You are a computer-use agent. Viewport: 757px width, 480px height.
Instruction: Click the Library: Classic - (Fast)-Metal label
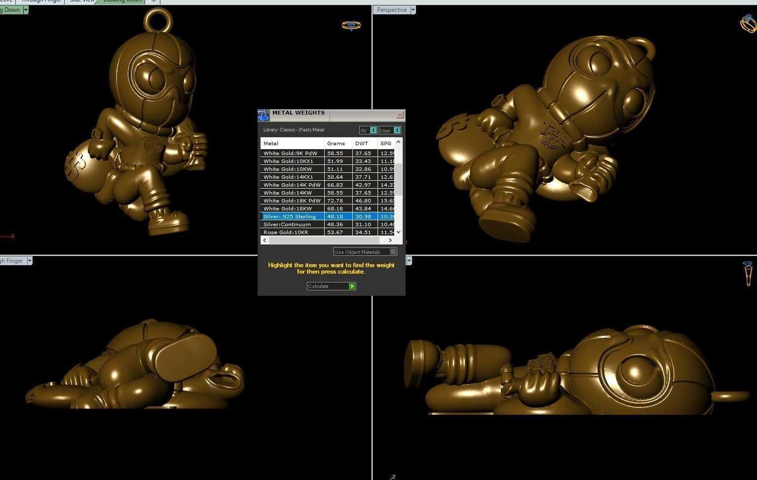click(294, 130)
